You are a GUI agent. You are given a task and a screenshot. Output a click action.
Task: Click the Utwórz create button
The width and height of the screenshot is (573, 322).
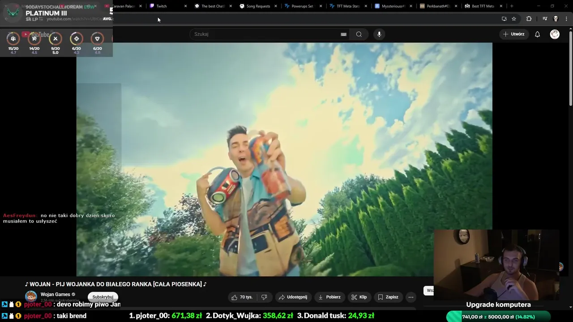(x=513, y=34)
